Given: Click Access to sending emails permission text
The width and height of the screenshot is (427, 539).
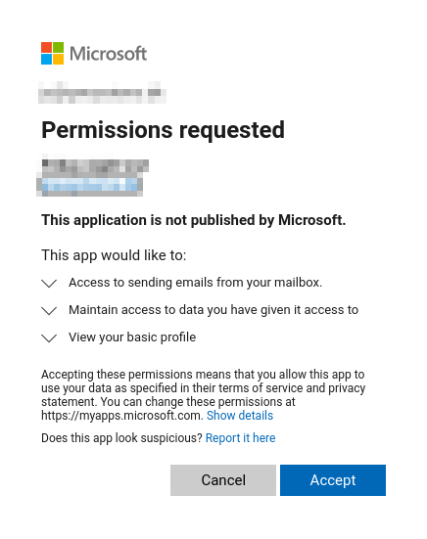Looking at the screenshot, I should [196, 283].
